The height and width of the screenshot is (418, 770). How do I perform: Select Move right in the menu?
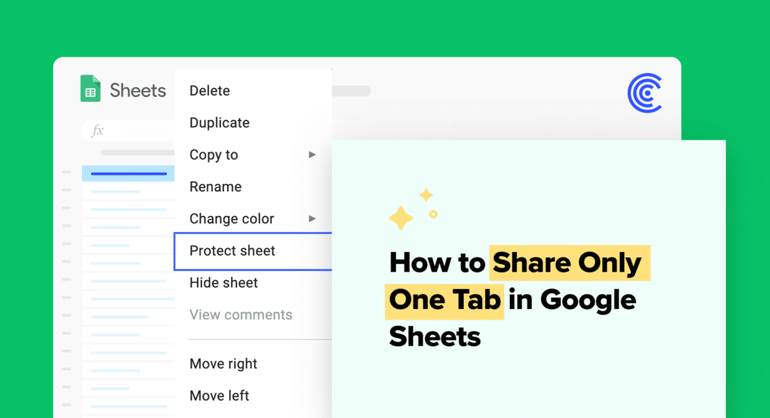click(x=223, y=364)
